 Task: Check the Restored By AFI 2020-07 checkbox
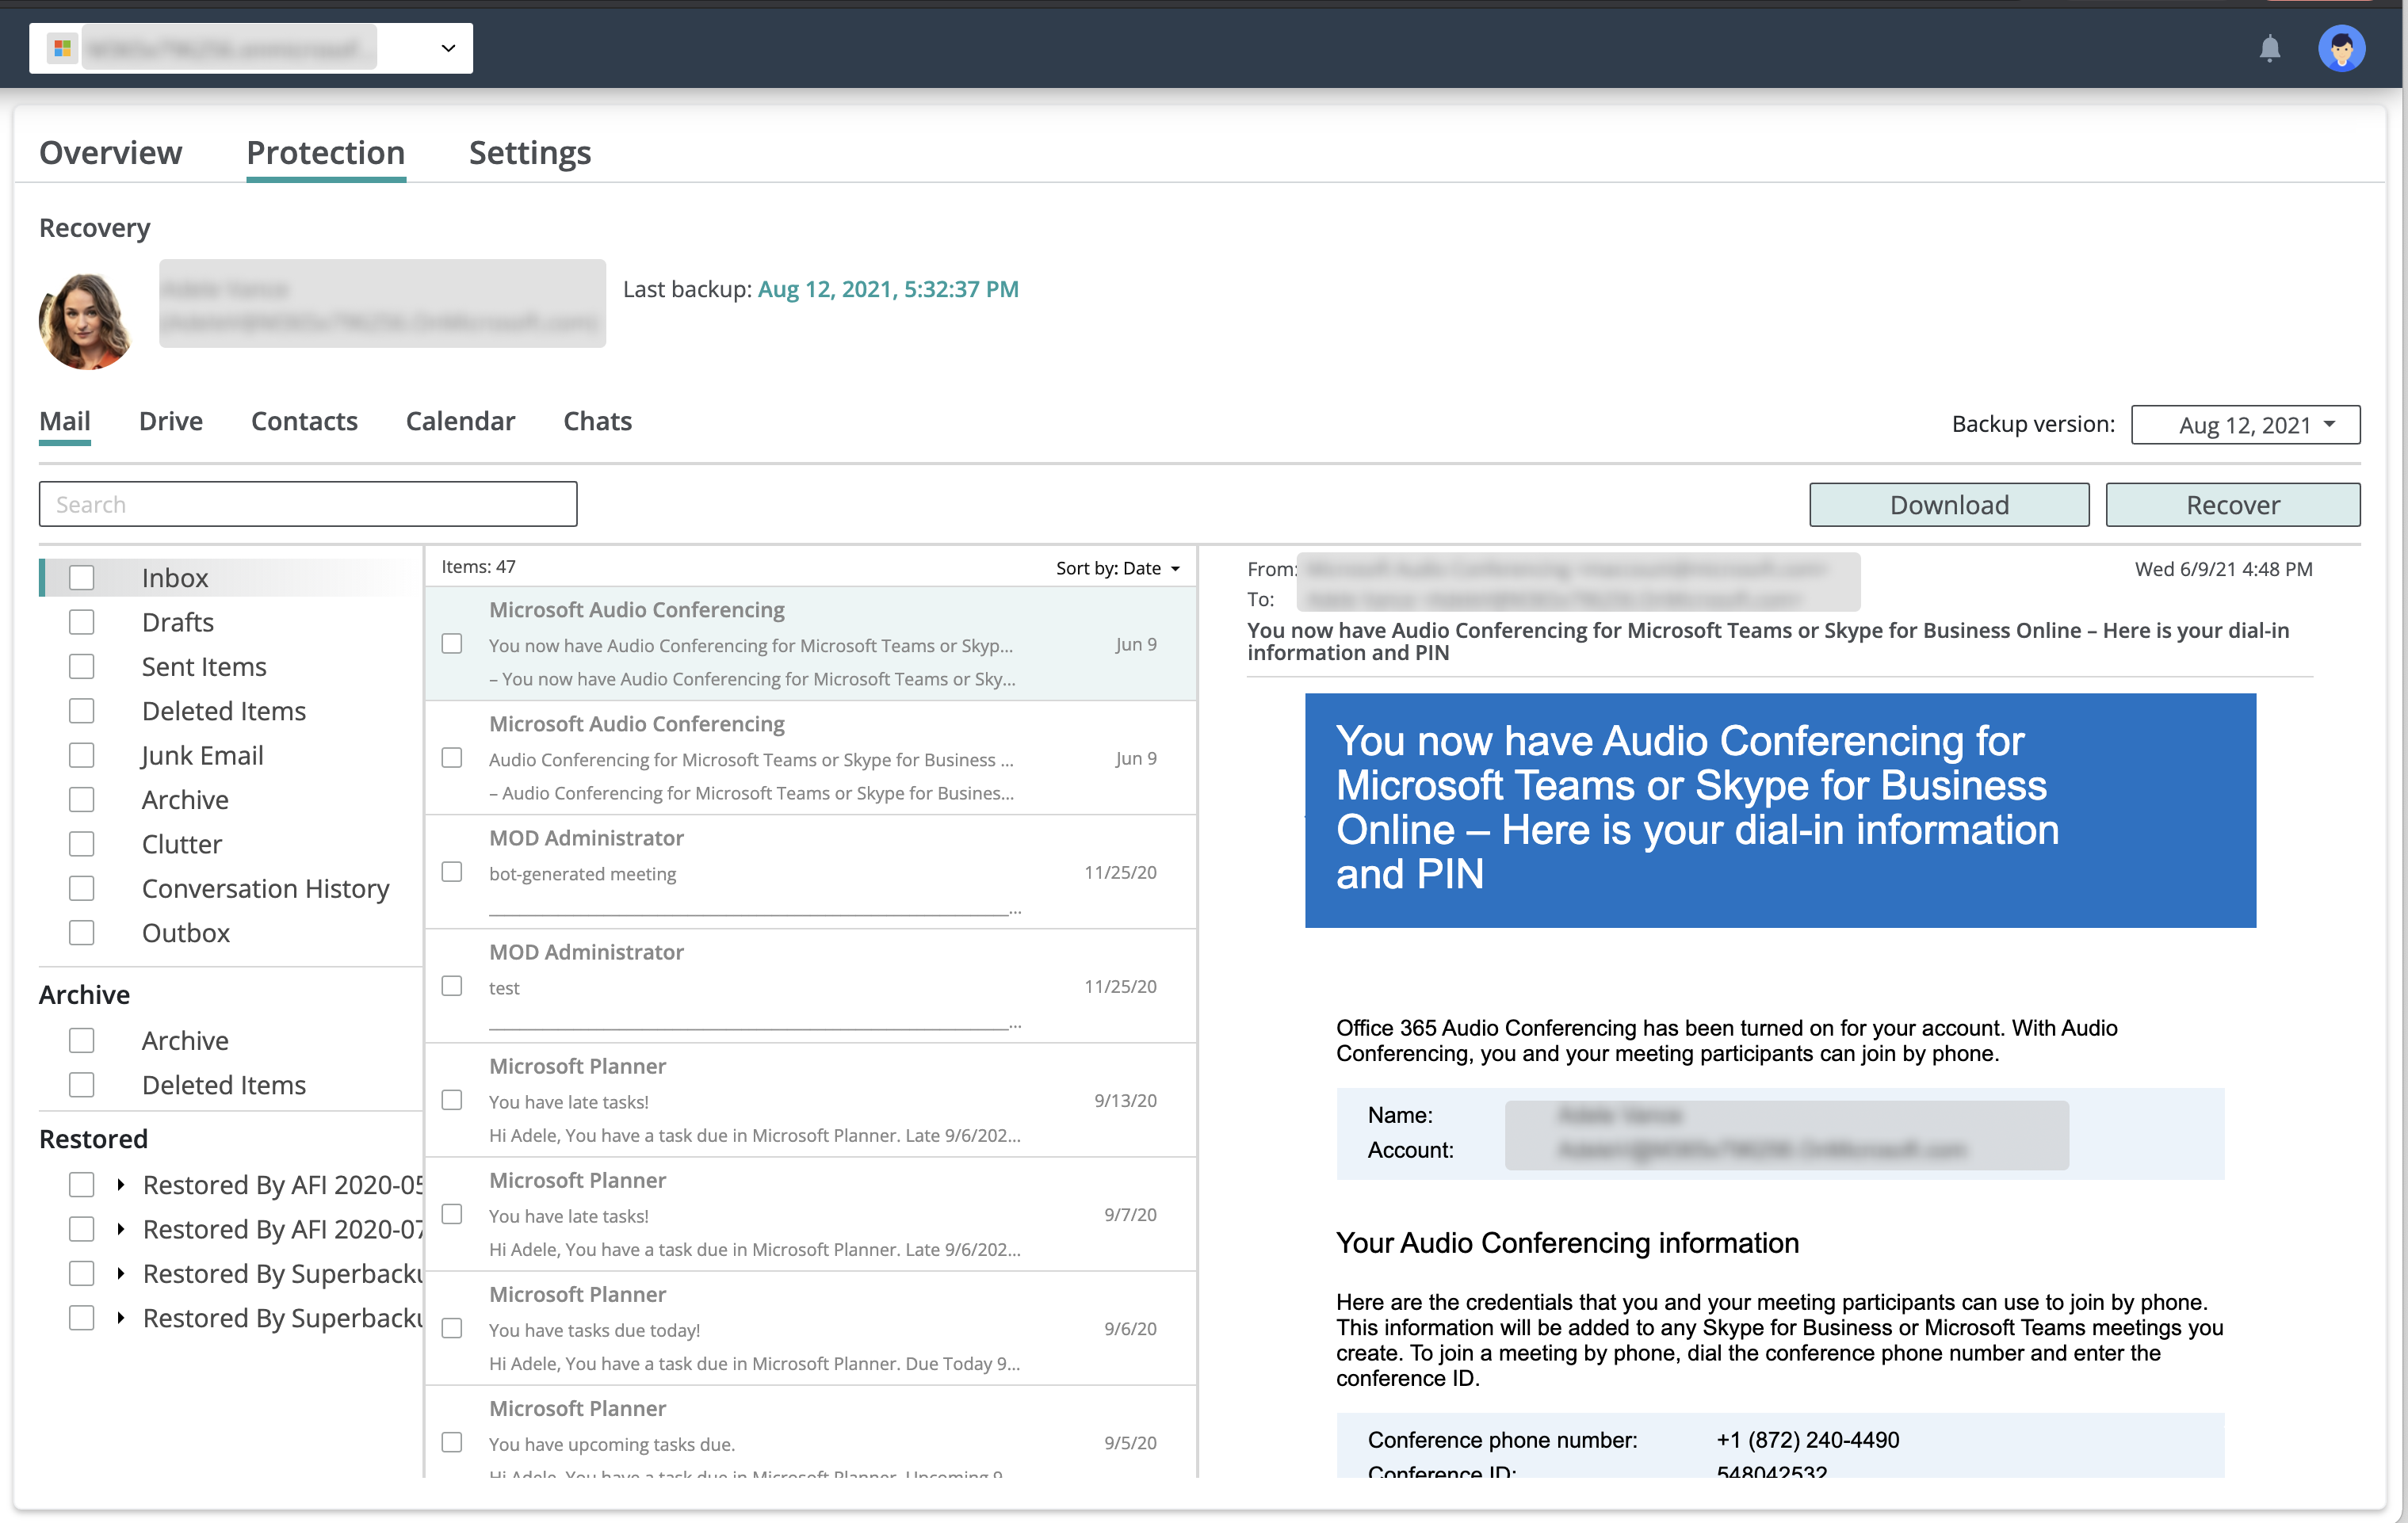tap(82, 1229)
